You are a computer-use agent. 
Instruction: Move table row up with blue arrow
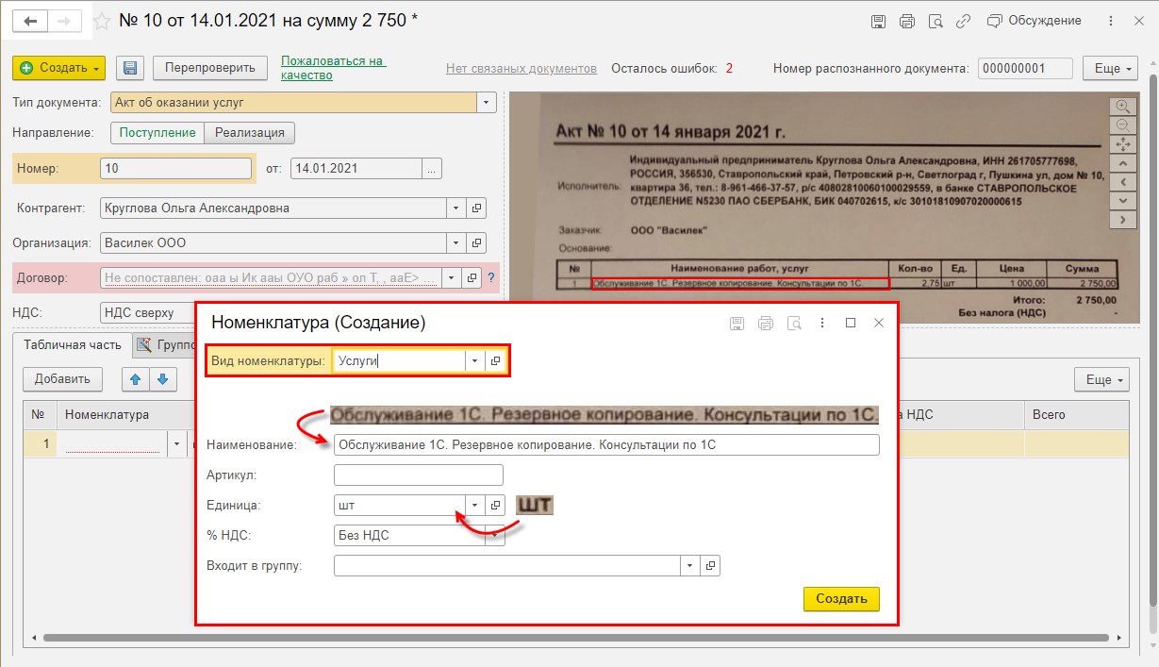coord(137,379)
